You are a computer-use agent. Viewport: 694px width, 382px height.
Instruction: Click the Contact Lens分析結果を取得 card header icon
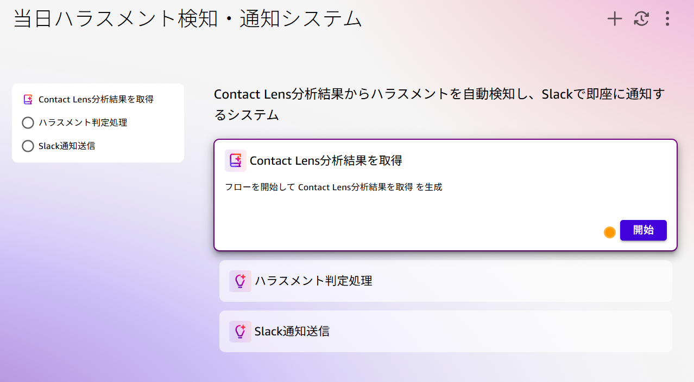coord(236,160)
